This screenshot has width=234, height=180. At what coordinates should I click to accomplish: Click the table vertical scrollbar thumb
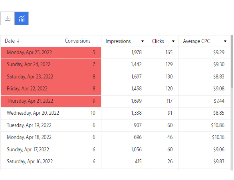tap(232, 61)
